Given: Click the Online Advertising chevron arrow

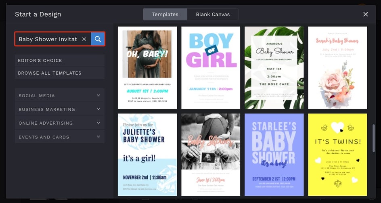Looking at the screenshot, I should [98, 123].
